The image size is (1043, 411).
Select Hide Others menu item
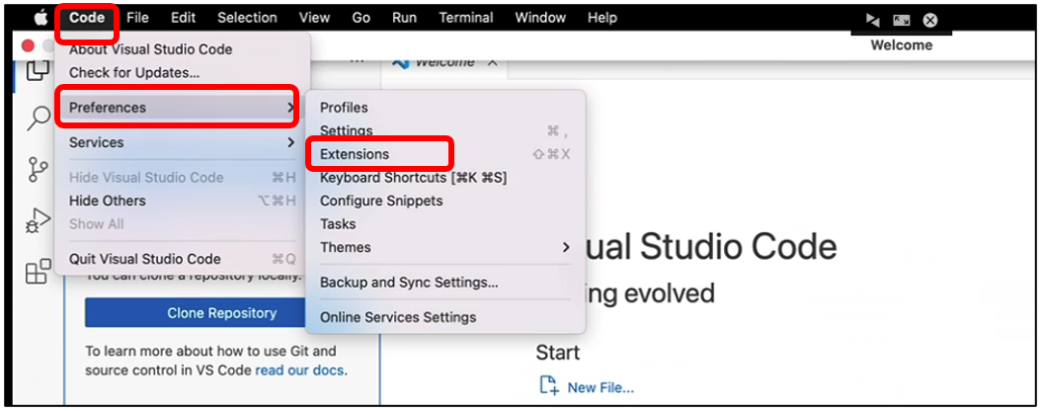point(183,201)
